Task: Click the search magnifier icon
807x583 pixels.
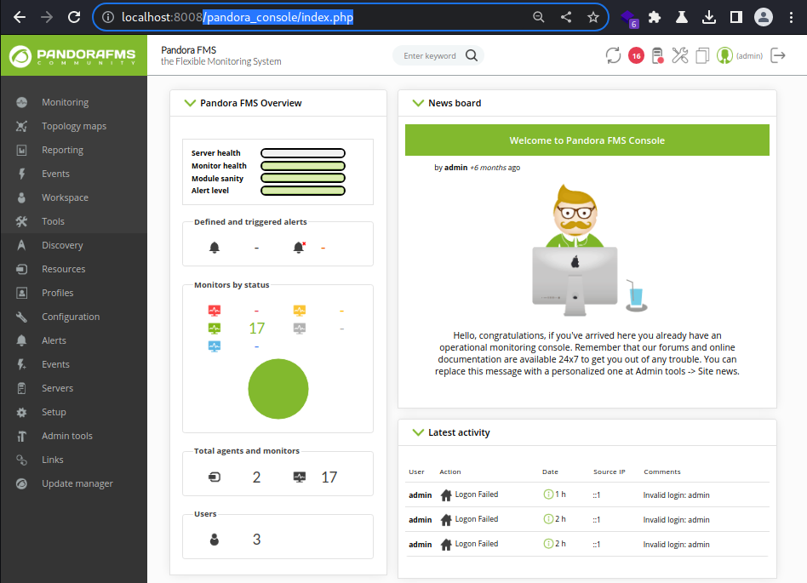Action: tap(472, 55)
